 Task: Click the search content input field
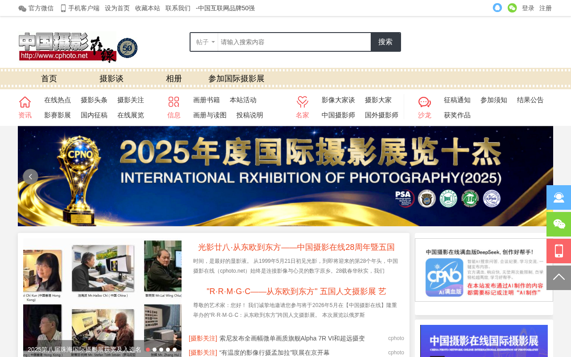pyautogui.click(x=294, y=42)
